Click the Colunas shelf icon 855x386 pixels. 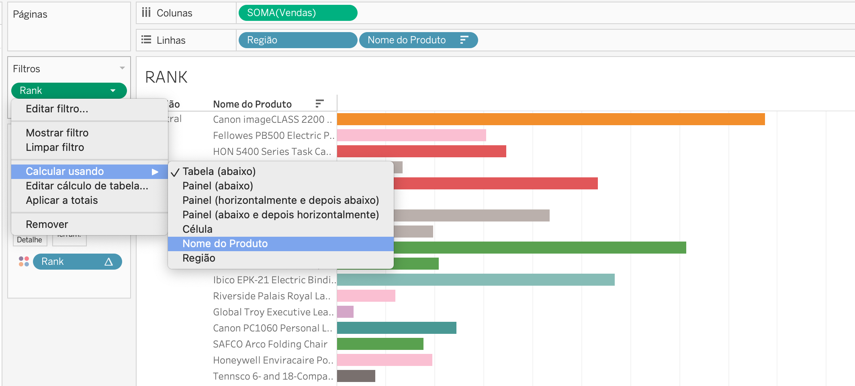tap(146, 12)
